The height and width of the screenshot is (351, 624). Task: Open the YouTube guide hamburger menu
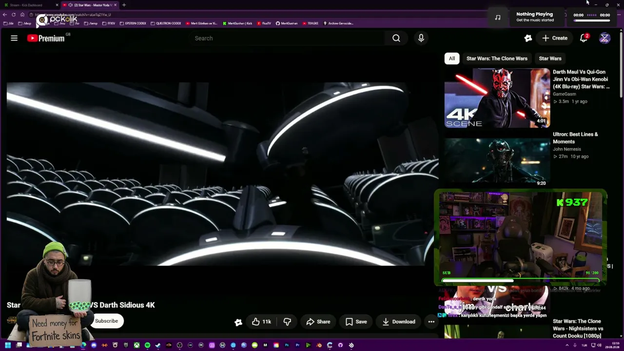[x=14, y=38]
